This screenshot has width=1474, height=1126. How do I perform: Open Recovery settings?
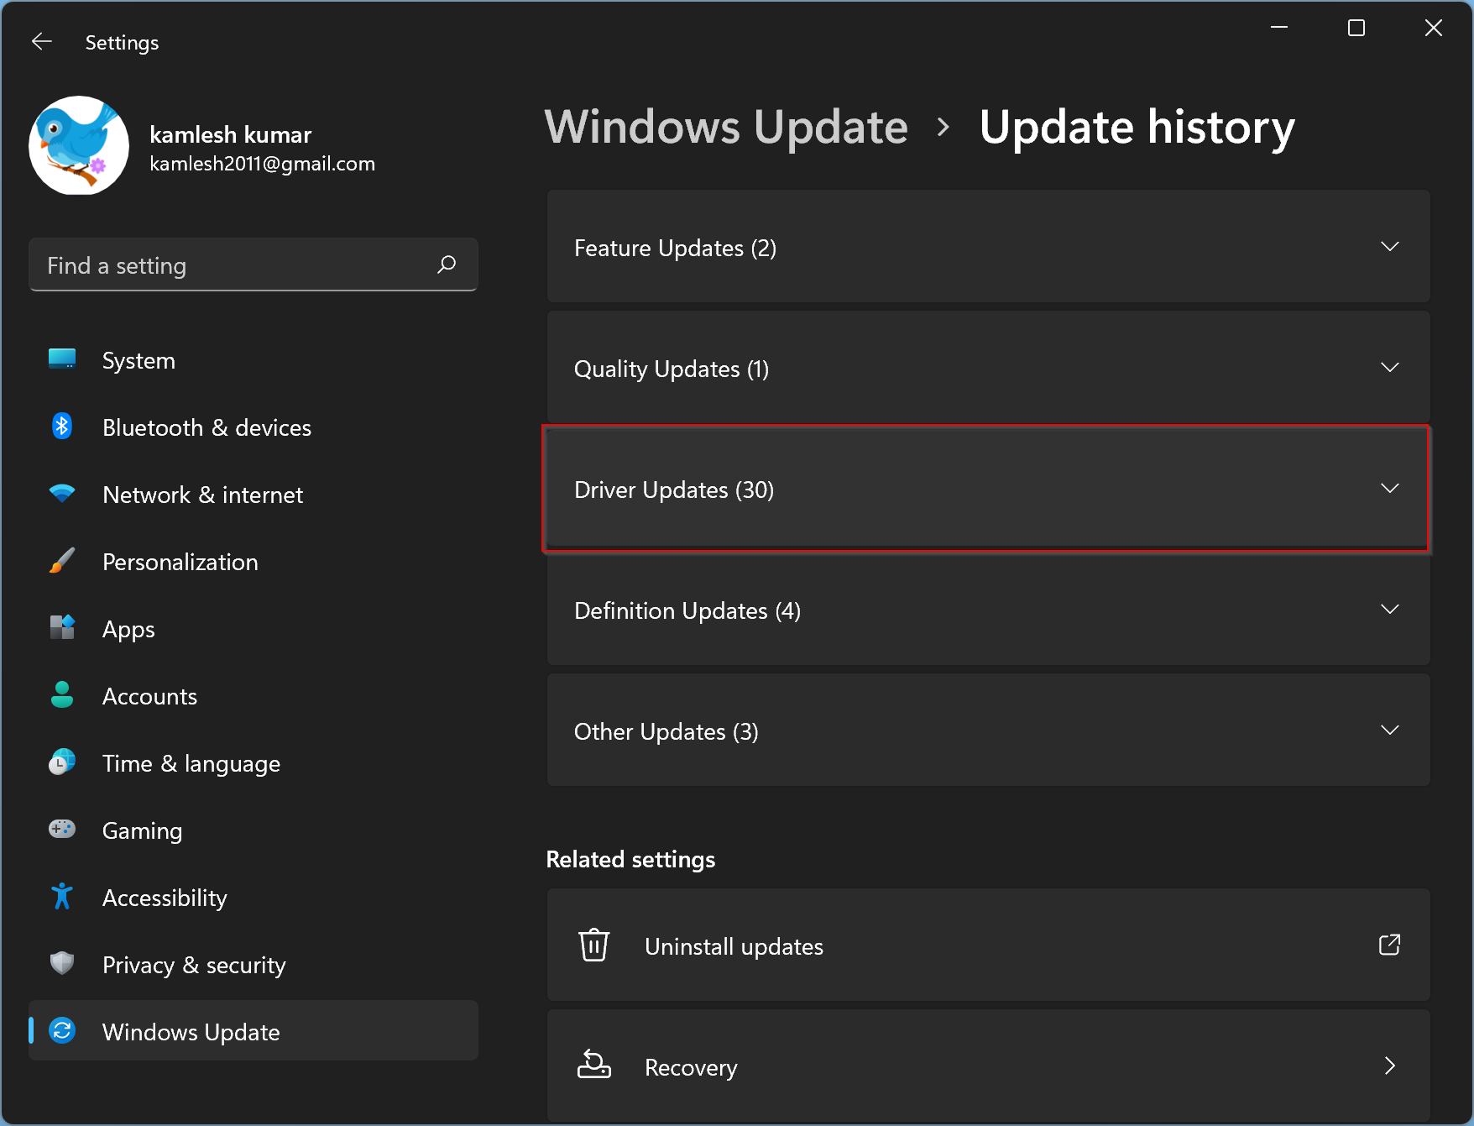[x=988, y=1066]
